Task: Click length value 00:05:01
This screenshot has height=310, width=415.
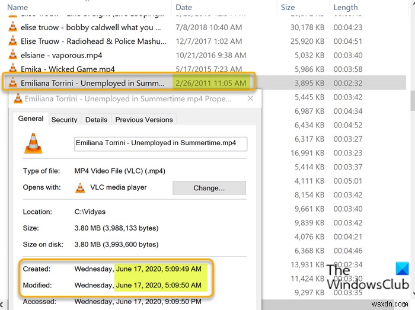Action: (x=348, y=181)
